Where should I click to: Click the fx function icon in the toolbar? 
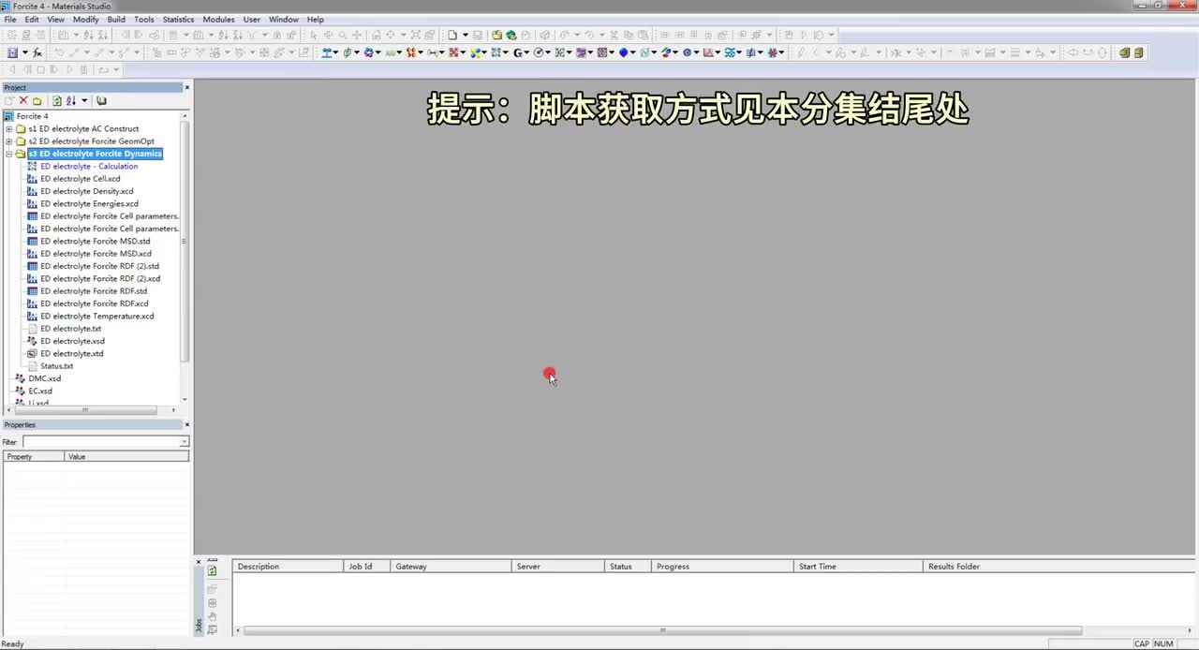tap(37, 52)
